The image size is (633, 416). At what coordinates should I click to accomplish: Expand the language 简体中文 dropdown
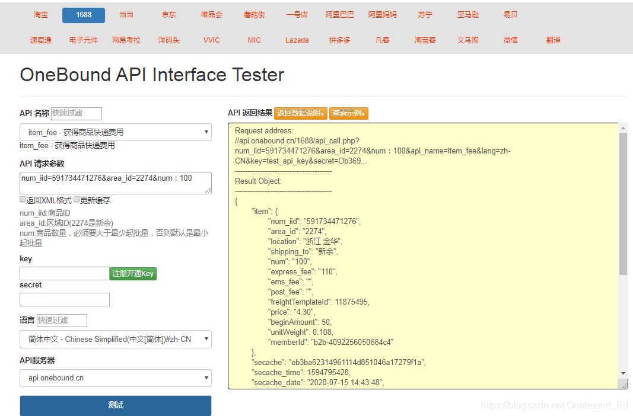[x=116, y=340]
